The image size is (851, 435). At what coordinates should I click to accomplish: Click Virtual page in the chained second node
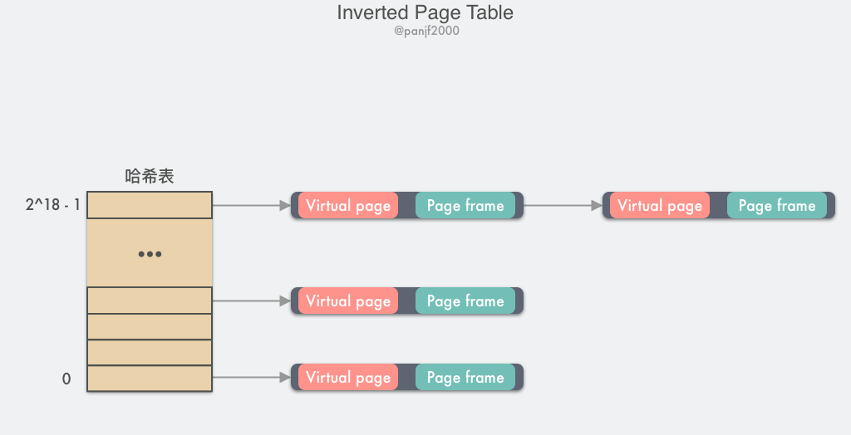659,206
